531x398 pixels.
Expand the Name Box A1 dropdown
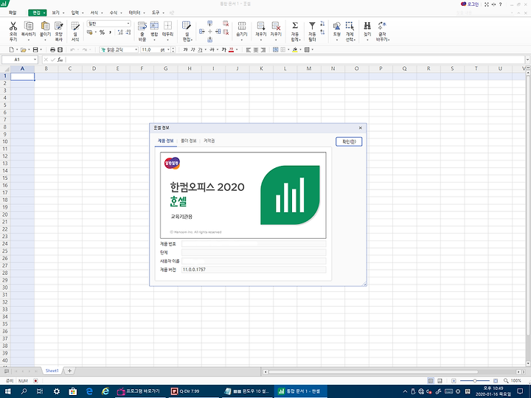[x=35, y=60]
